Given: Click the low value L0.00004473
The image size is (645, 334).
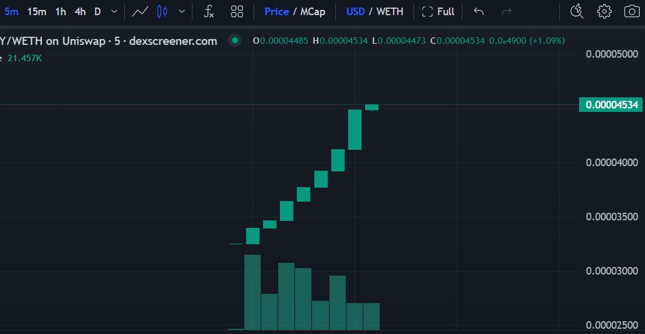Looking at the screenshot, I should [x=398, y=41].
